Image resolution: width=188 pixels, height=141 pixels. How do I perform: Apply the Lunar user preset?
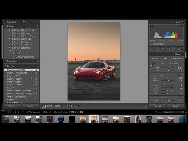click(x=18, y=54)
